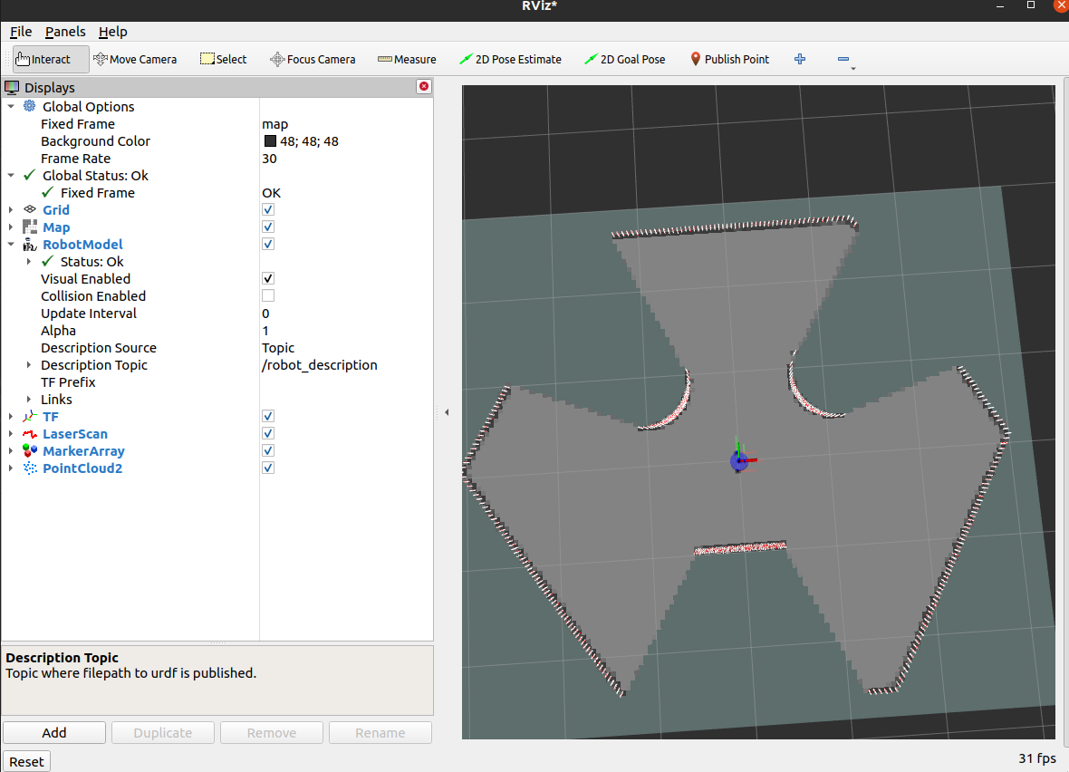Choose the Focus Camera tool
This screenshot has height=772, width=1069.
313,59
